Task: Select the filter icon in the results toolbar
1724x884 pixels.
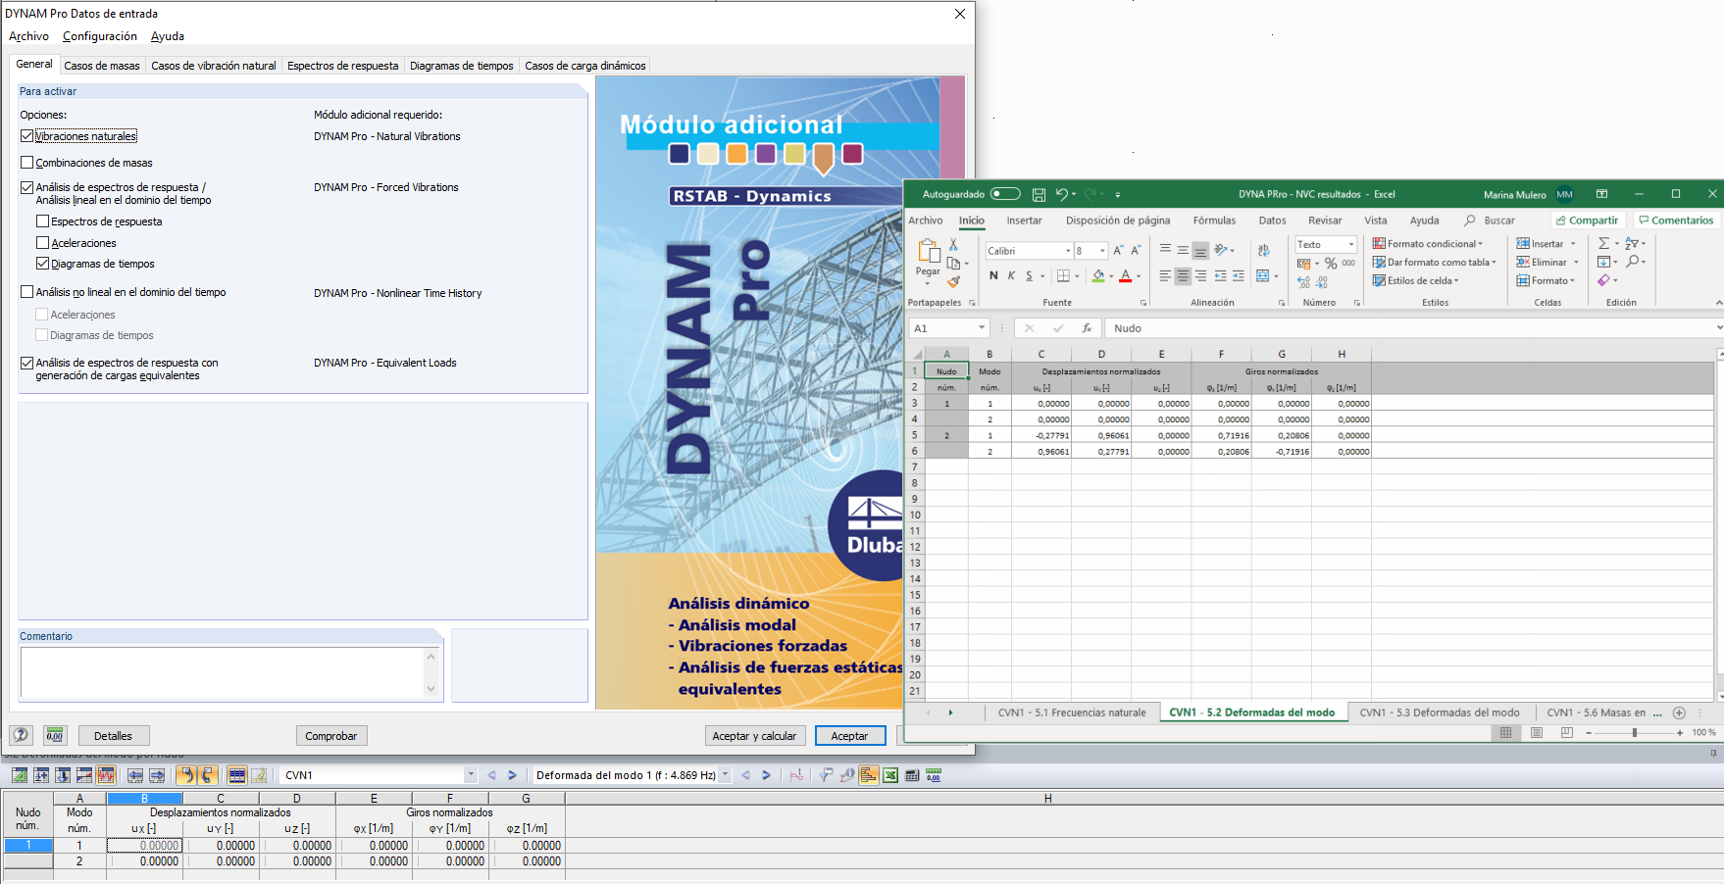Action: 824,774
